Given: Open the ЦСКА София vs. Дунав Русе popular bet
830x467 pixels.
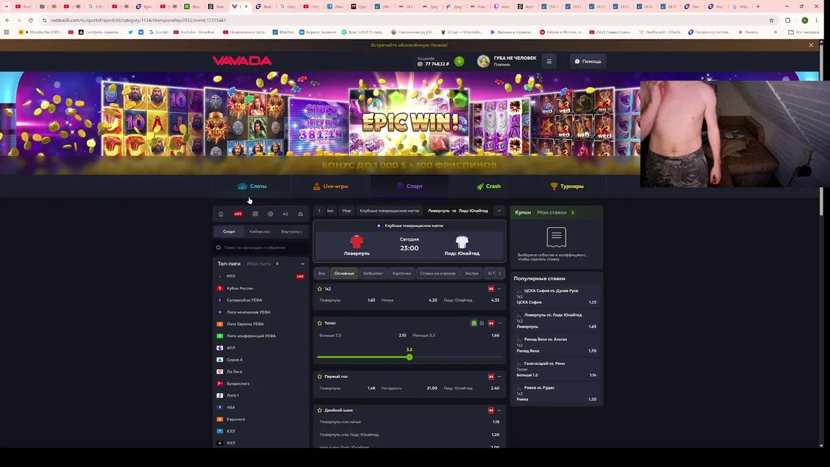Looking at the screenshot, I should coord(556,296).
